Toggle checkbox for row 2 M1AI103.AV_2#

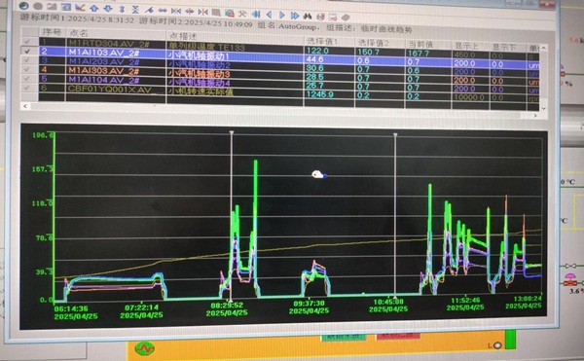click(x=27, y=51)
